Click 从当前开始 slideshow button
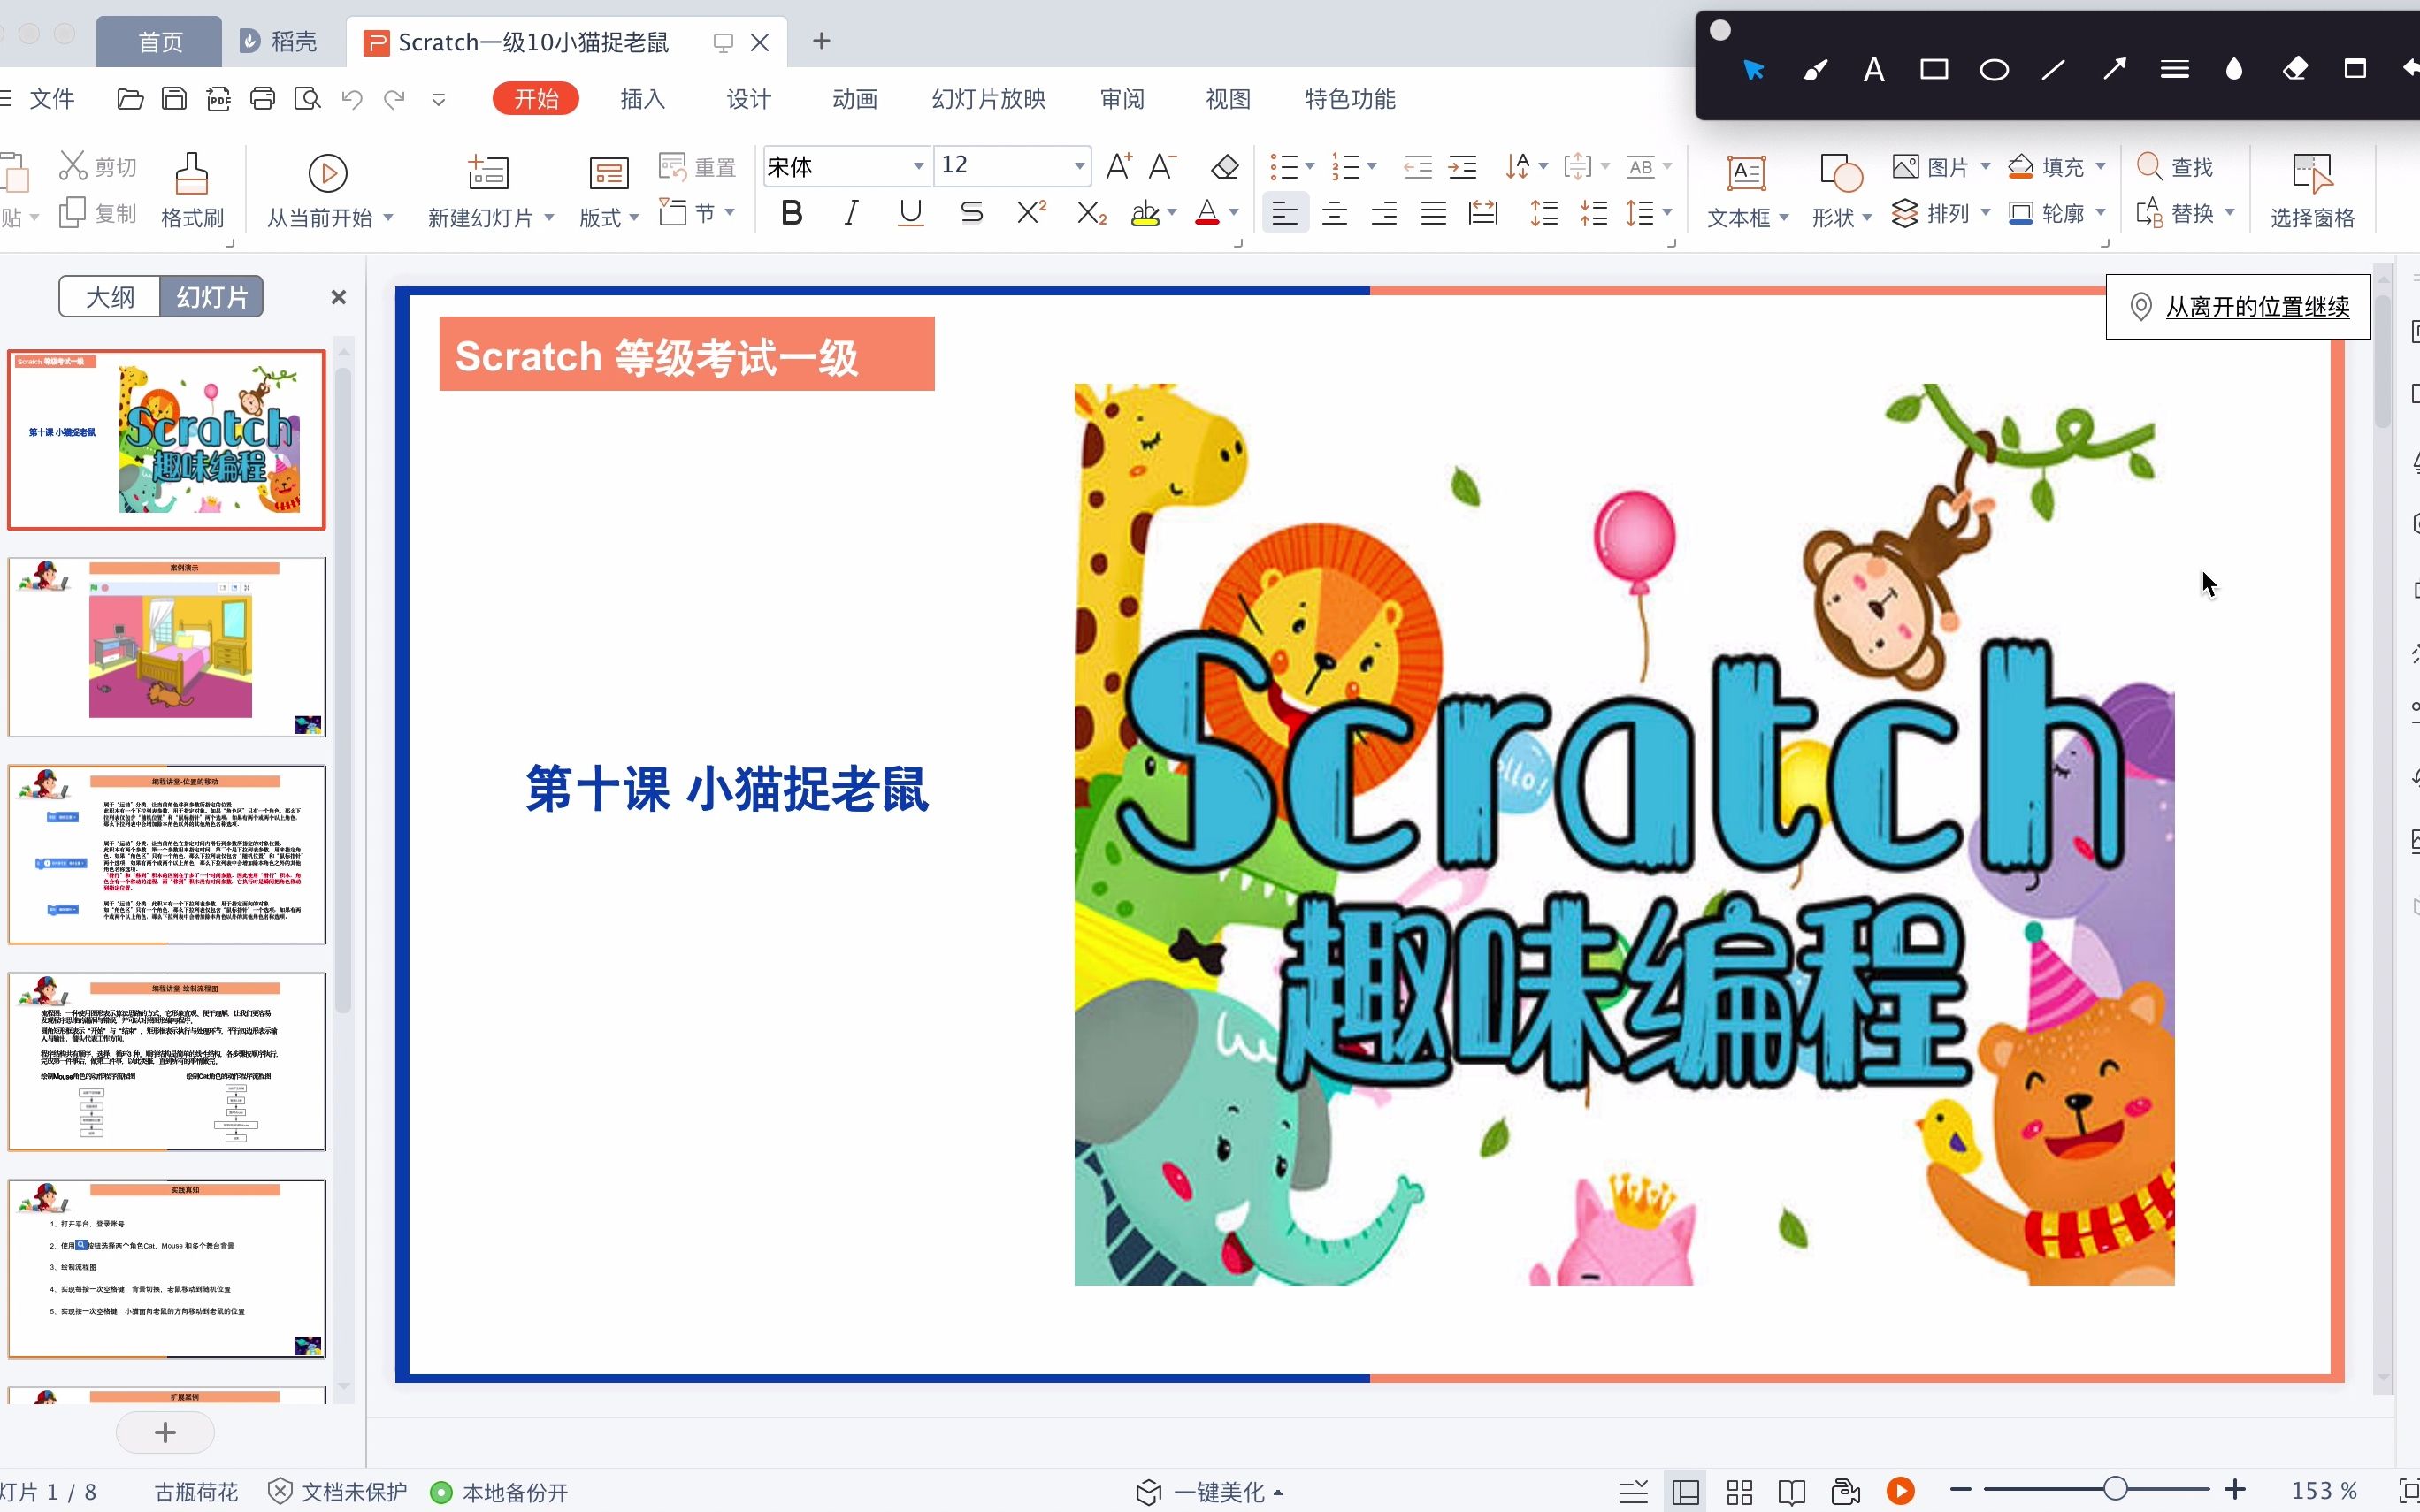Screen dimensions: 2420x1512 click(328, 190)
